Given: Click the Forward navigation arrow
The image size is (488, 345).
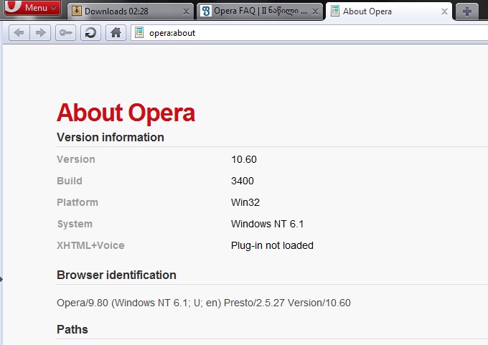Looking at the screenshot, I should click(x=40, y=32).
